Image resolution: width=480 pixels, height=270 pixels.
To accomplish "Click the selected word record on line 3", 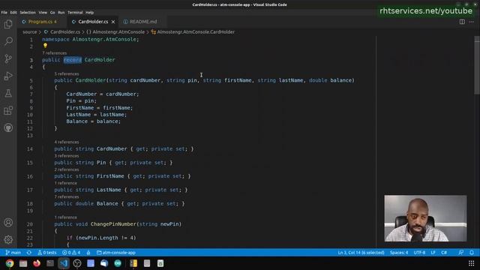I will [73, 60].
